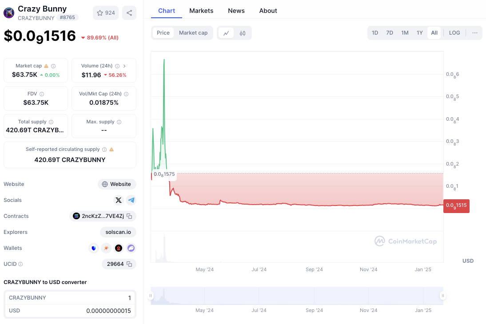Switch to the Markets tab
This screenshot has width=486, height=324.
coord(201,11)
